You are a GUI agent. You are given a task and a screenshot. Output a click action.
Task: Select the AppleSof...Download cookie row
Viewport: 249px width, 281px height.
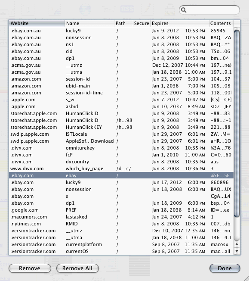121,141
